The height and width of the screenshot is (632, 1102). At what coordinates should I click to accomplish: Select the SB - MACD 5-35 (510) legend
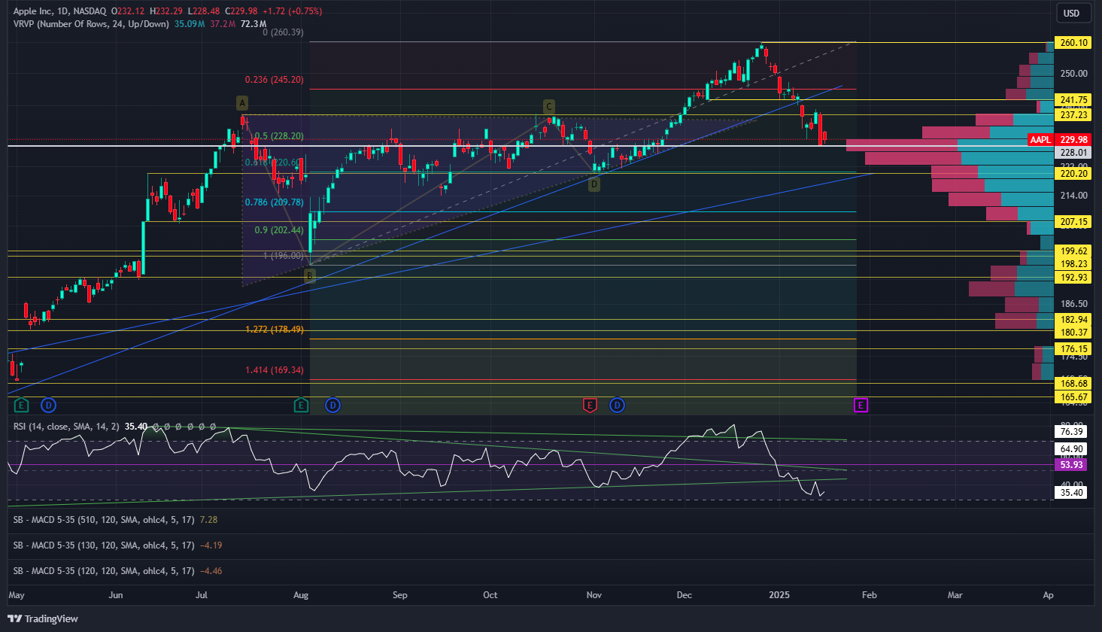tap(104, 520)
